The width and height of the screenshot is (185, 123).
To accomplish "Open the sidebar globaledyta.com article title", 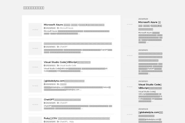I will click(x=150, y=114).
